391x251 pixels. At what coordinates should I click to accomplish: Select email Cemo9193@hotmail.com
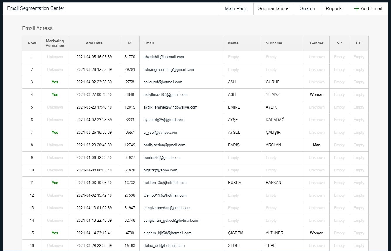click(165, 195)
